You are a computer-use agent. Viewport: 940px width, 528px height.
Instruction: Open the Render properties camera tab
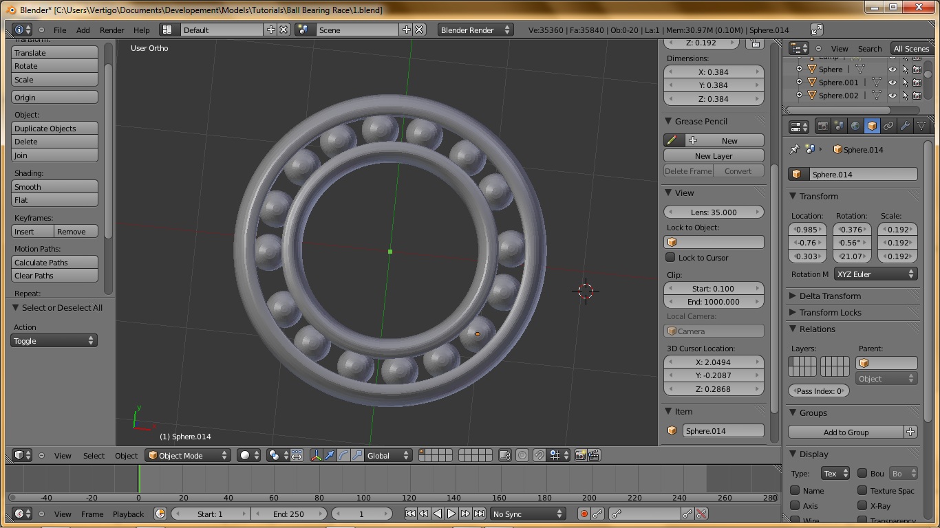point(822,126)
